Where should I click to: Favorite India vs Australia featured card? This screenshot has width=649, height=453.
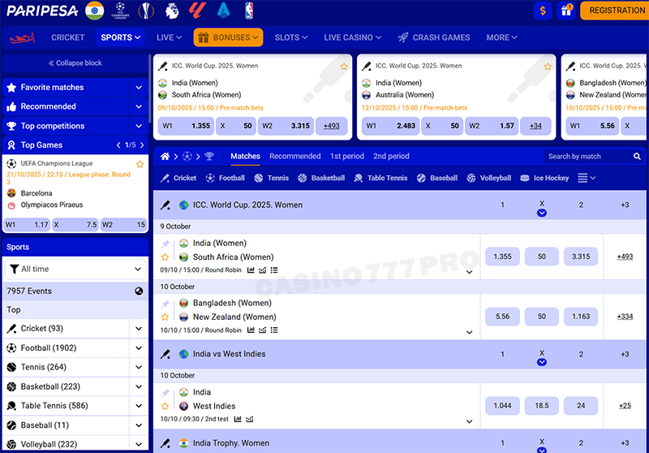(x=548, y=67)
